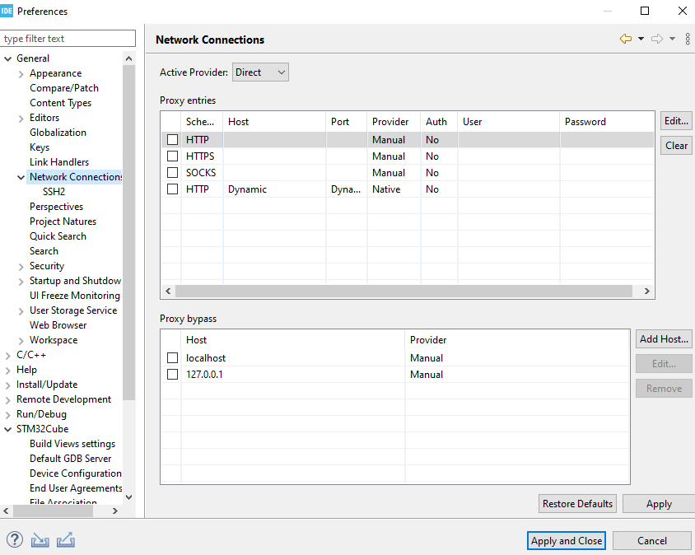This screenshot has width=695, height=555.
Task: Check the localhost proxy bypass checkbox
Action: 172,358
